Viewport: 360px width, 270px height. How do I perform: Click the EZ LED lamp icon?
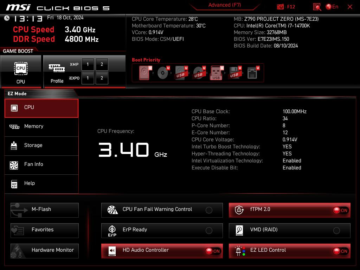(x=240, y=251)
